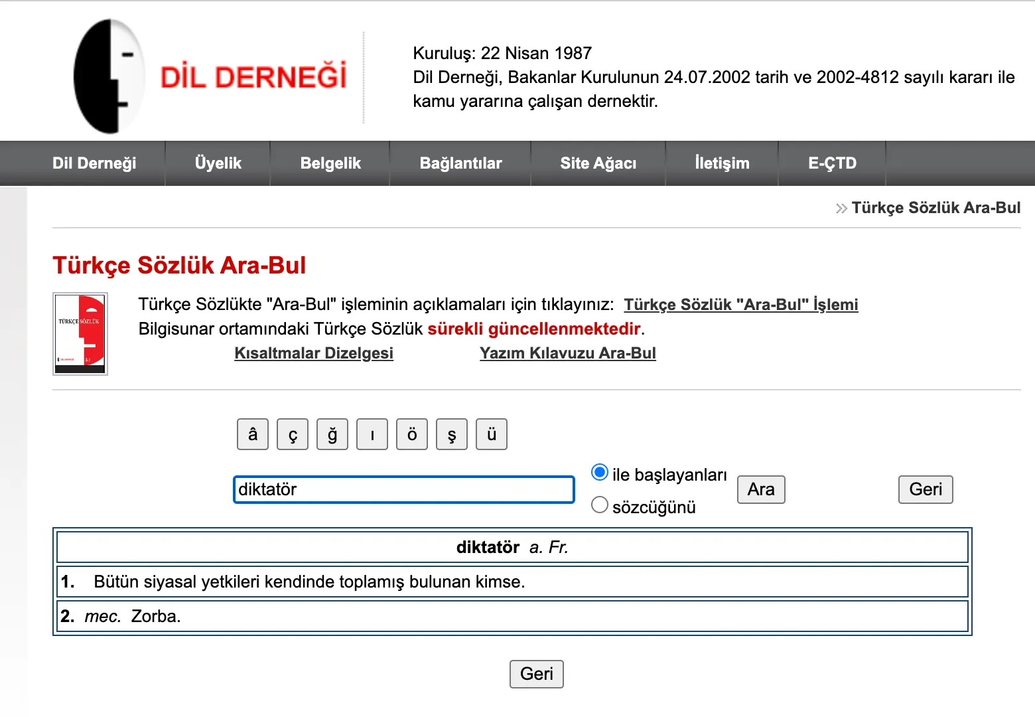Click the Ara search button
1035x717 pixels.
761,489
